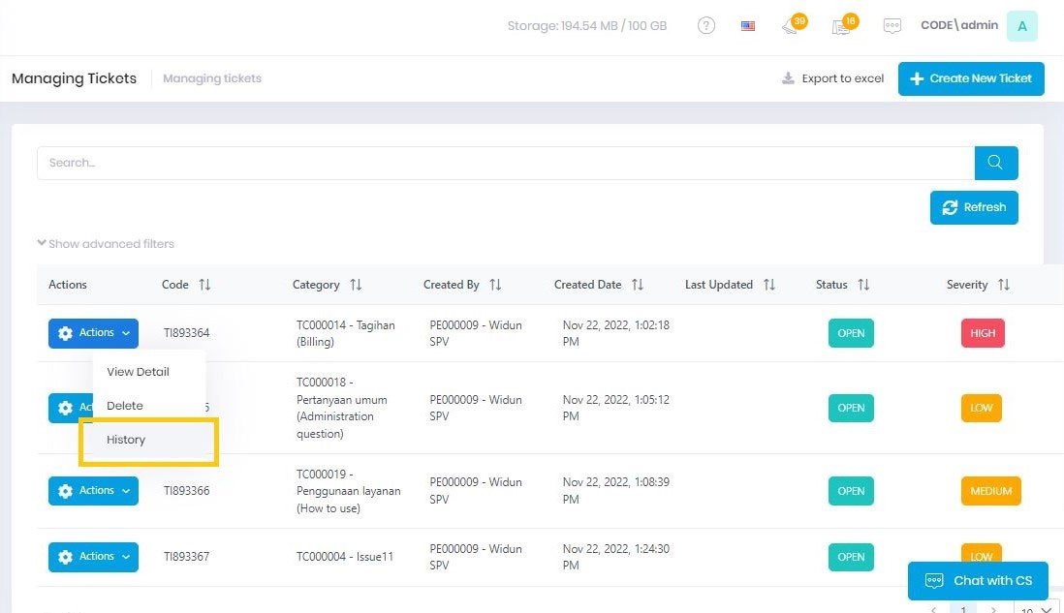
Task: Sort the Status column
Action: pyautogui.click(x=862, y=285)
